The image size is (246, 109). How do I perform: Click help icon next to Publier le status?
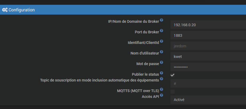pyautogui.click(x=161, y=73)
